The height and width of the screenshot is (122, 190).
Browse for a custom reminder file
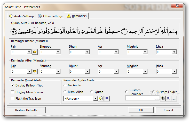click(x=174, y=98)
